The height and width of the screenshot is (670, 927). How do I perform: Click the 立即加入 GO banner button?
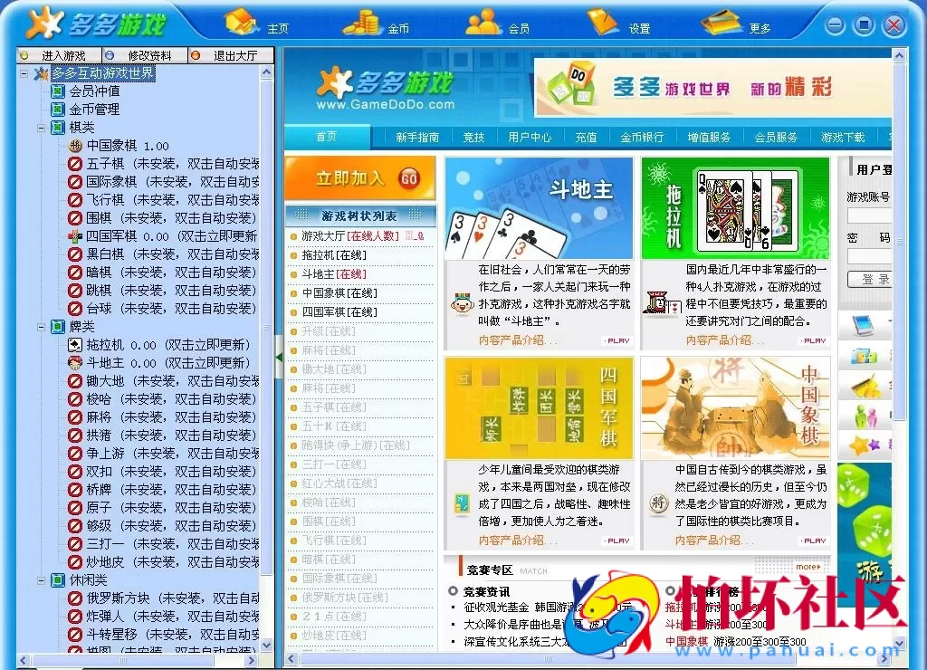(359, 178)
